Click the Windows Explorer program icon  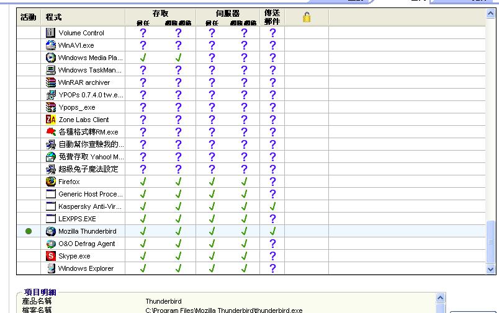[51, 268]
